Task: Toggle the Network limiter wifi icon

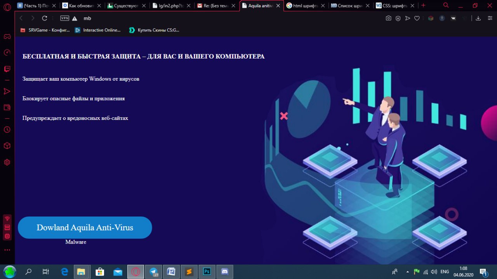Action: click(7, 218)
